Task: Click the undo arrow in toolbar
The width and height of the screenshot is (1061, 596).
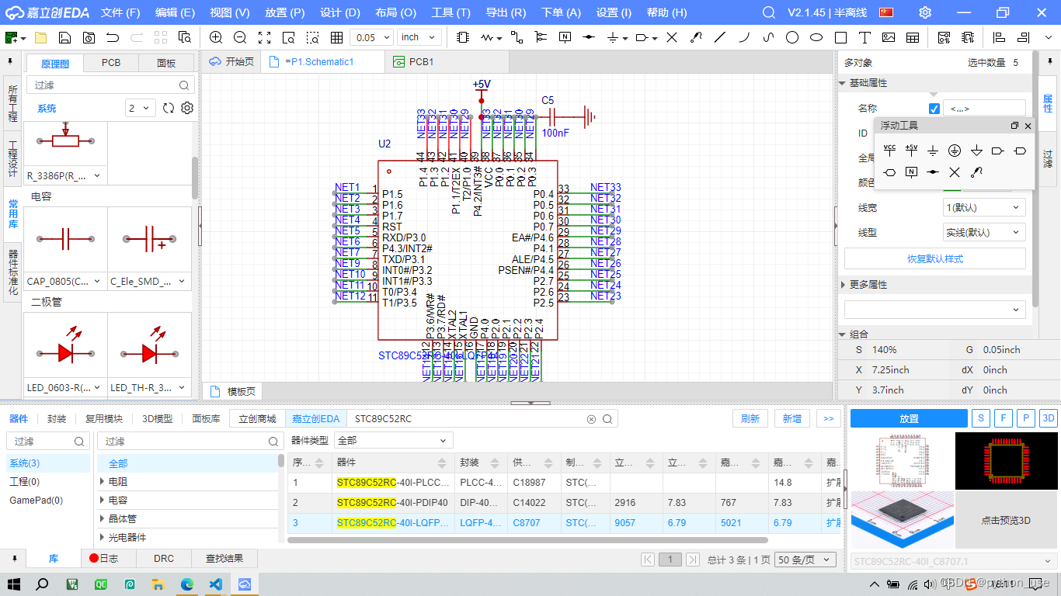Action: (113, 37)
